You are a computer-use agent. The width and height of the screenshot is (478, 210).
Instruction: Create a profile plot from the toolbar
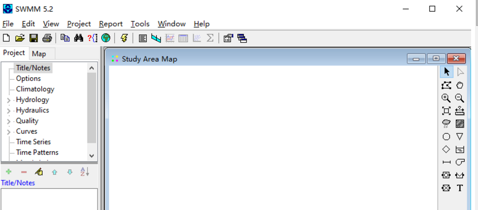(156, 38)
